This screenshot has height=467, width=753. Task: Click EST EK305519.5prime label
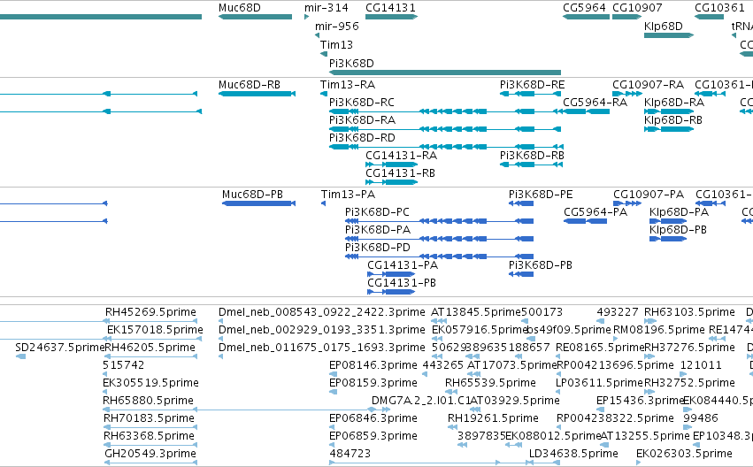150,384
